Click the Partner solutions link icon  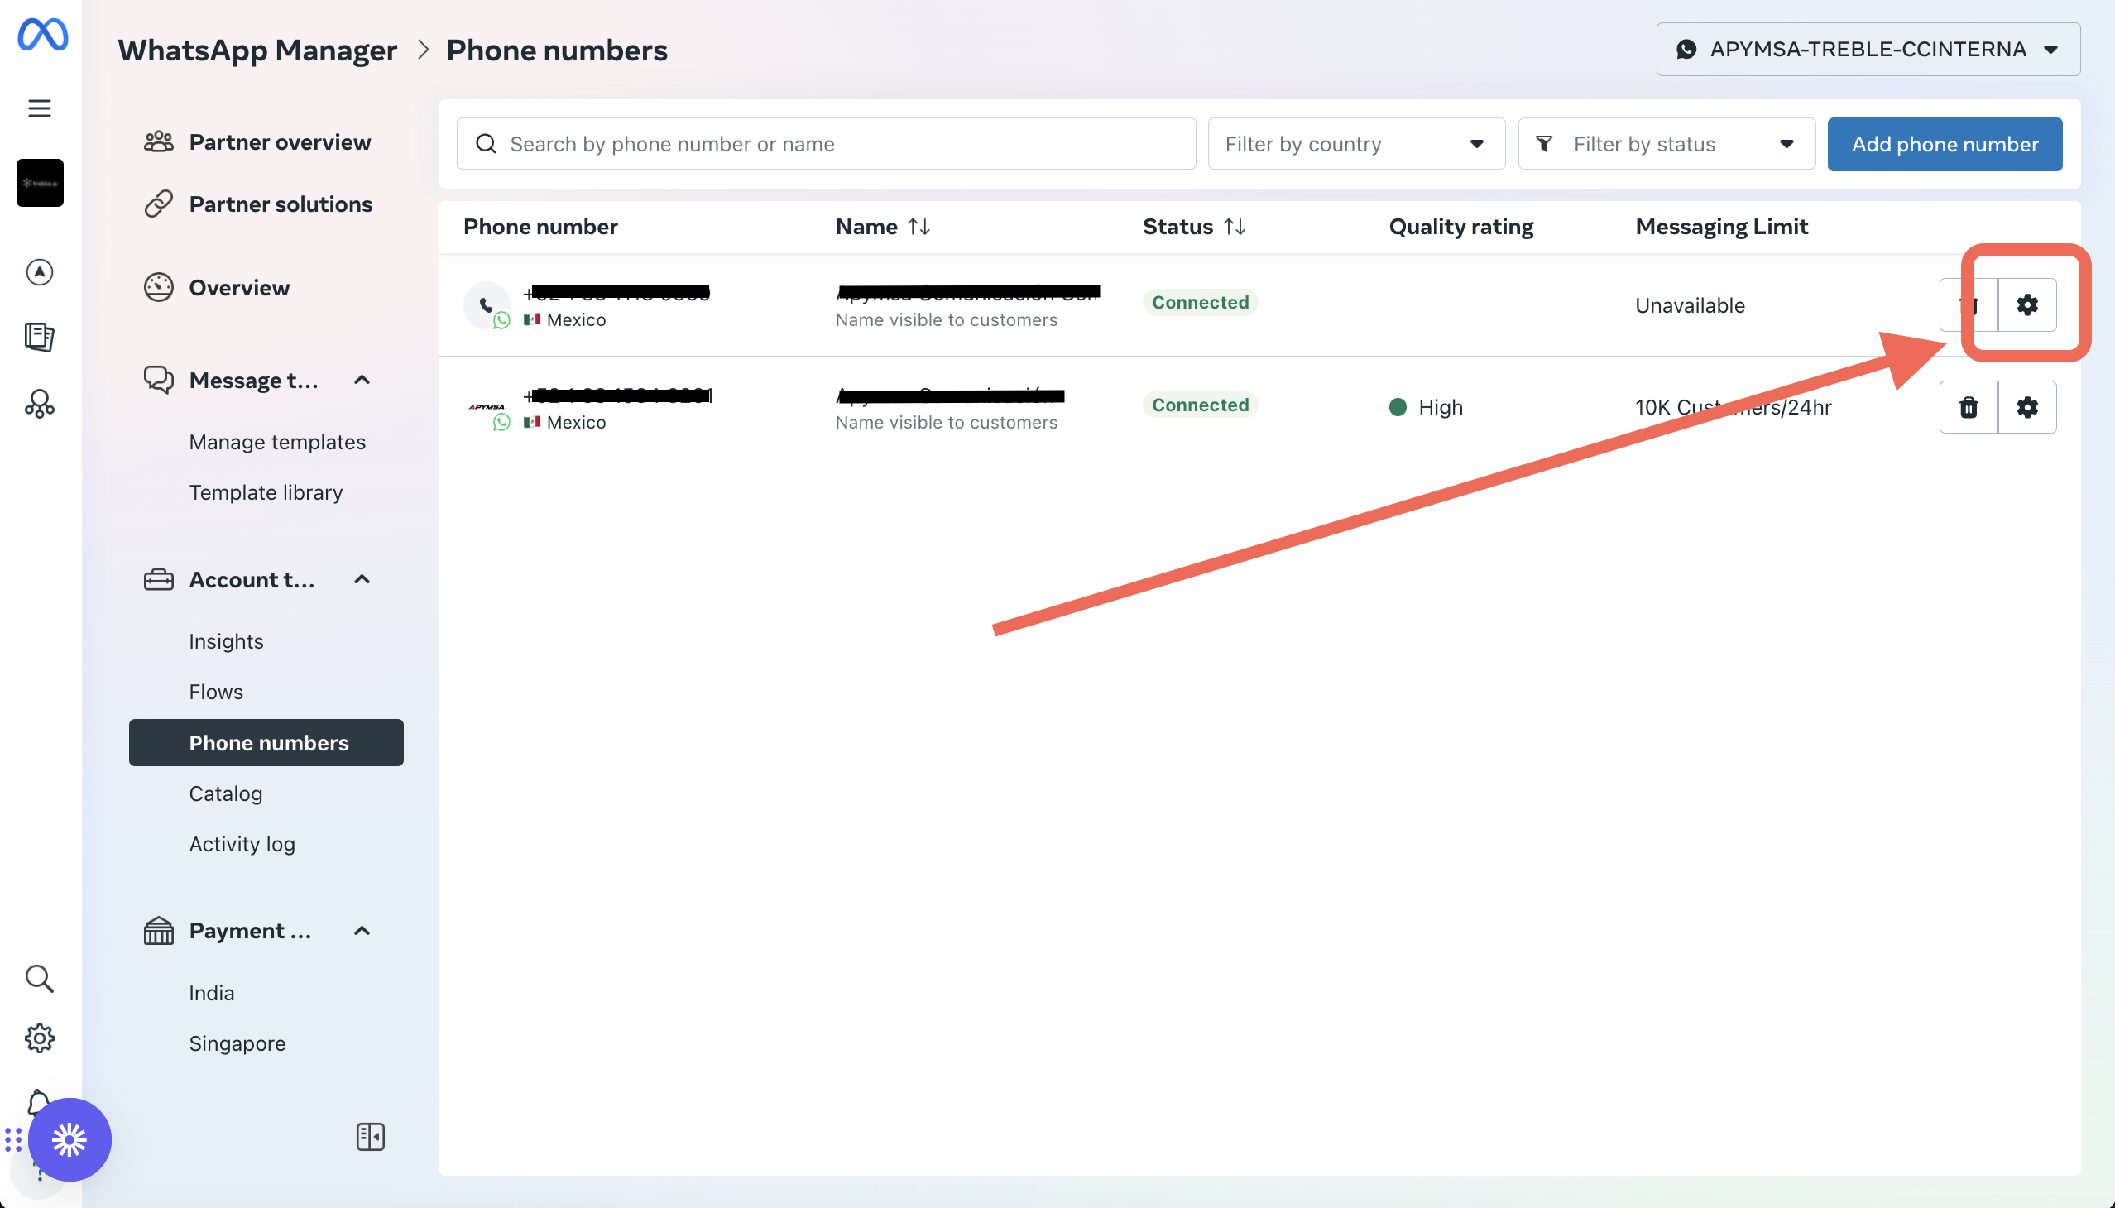[159, 204]
